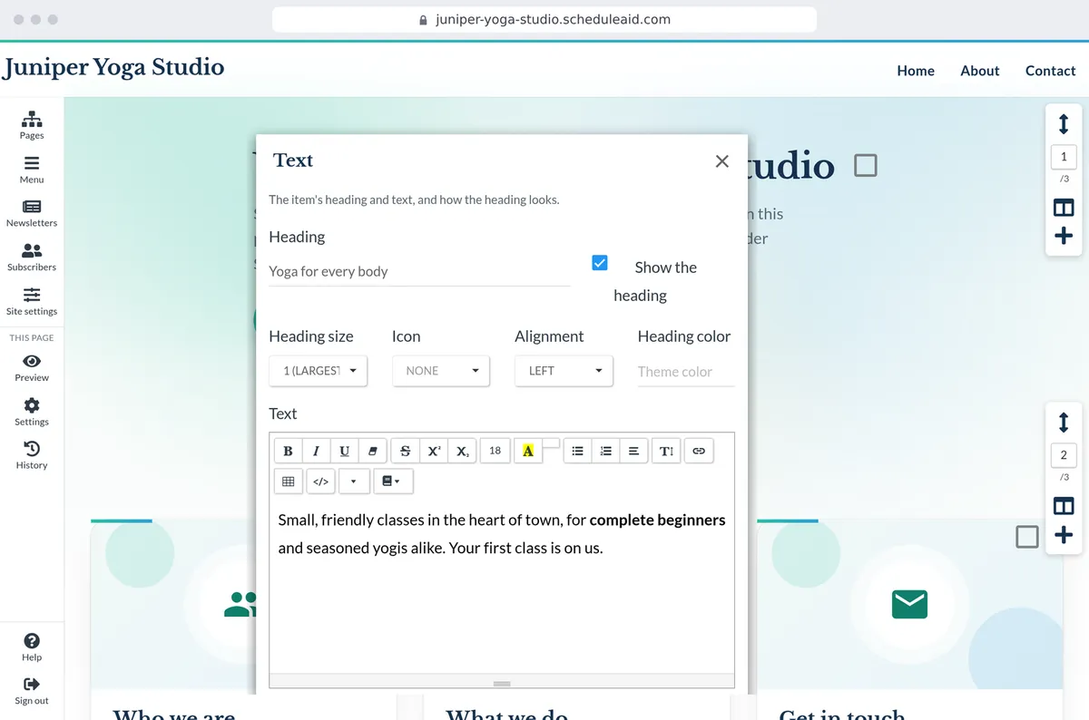Toggle the Show the heading checkbox
Image resolution: width=1089 pixels, height=720 pixels.
600,263
